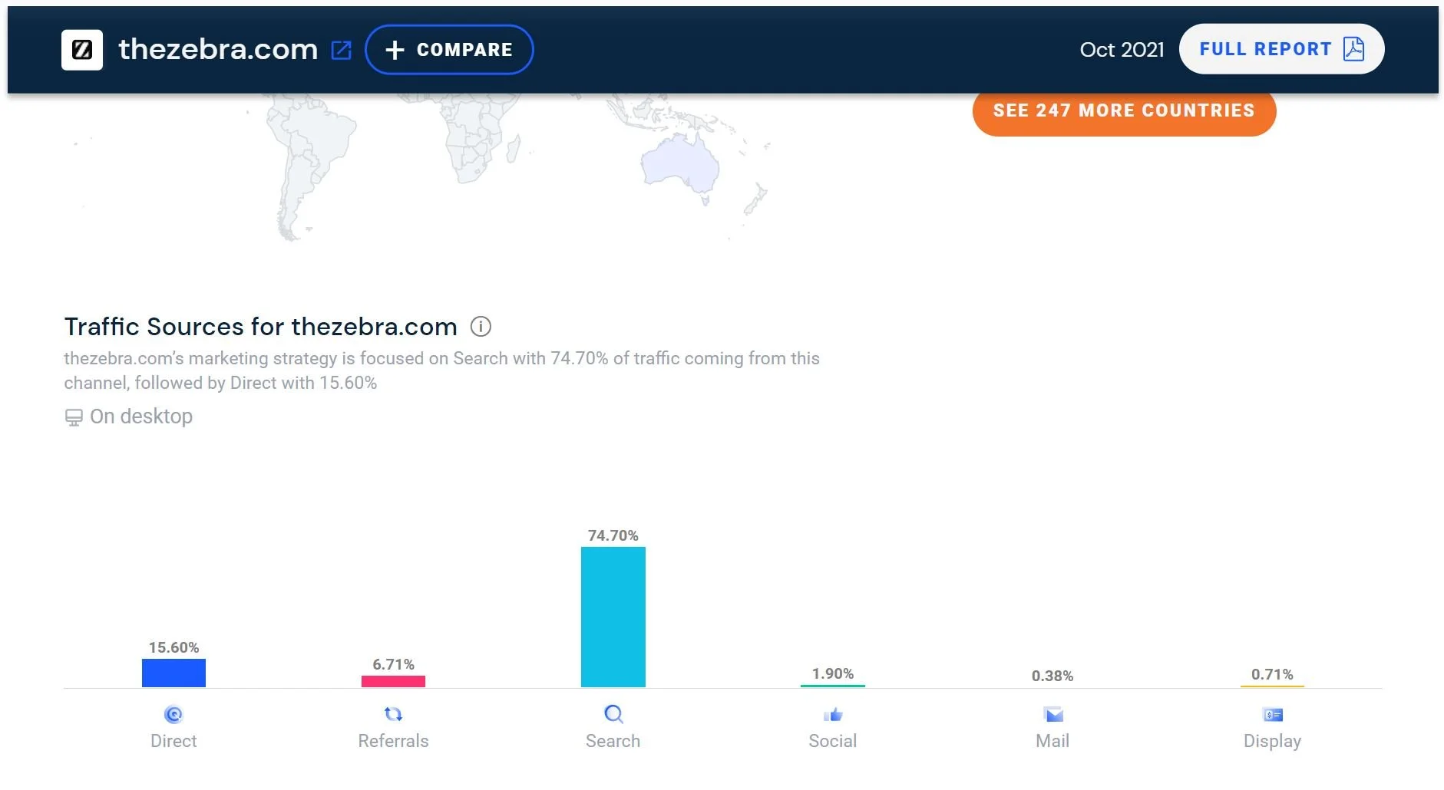Click the Traffic Sources for thezebra.com heading
This screenshot has width=1444, height=790.
pyautogui.click(x=260, y=327)
